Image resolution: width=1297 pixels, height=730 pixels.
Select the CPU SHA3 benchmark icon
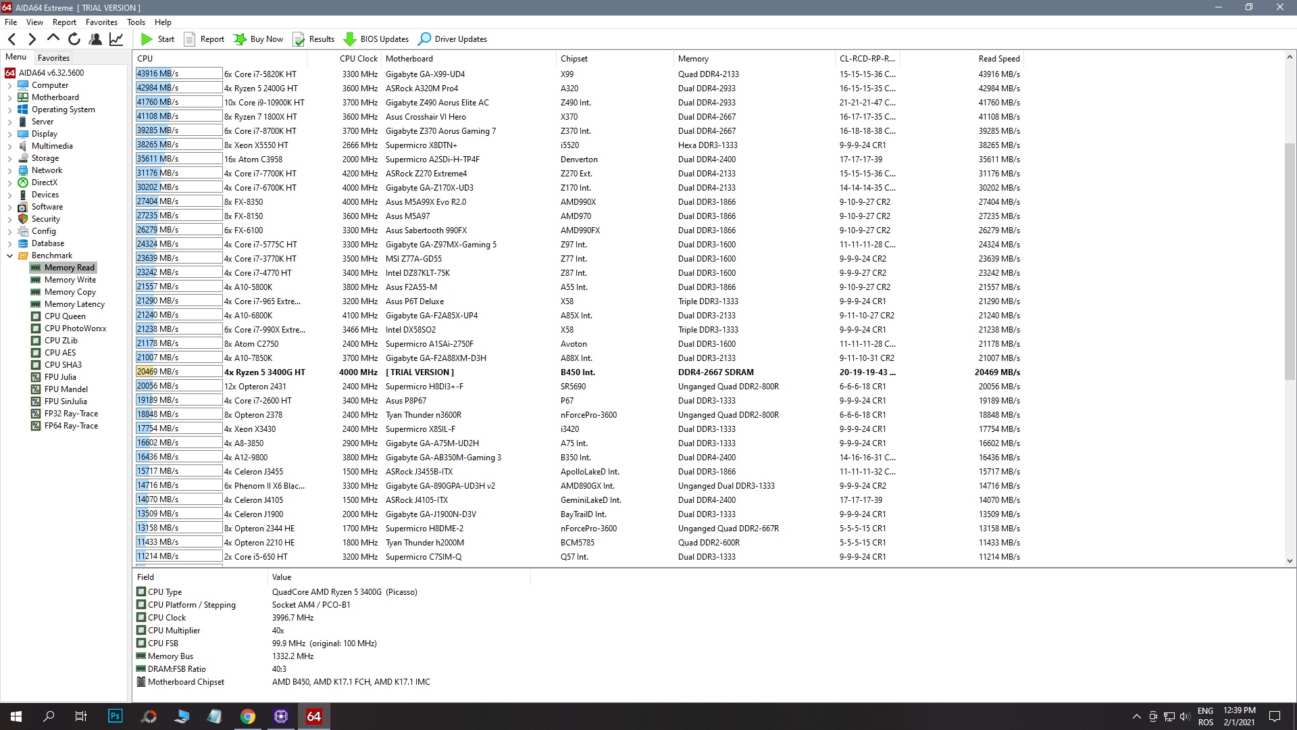[x=36, y=365]
